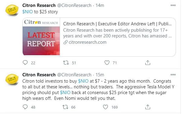Click the $NIO cashtag in first tweet
Screen dimensions: 182x114
pyautogui.click(x=27, y=12)
